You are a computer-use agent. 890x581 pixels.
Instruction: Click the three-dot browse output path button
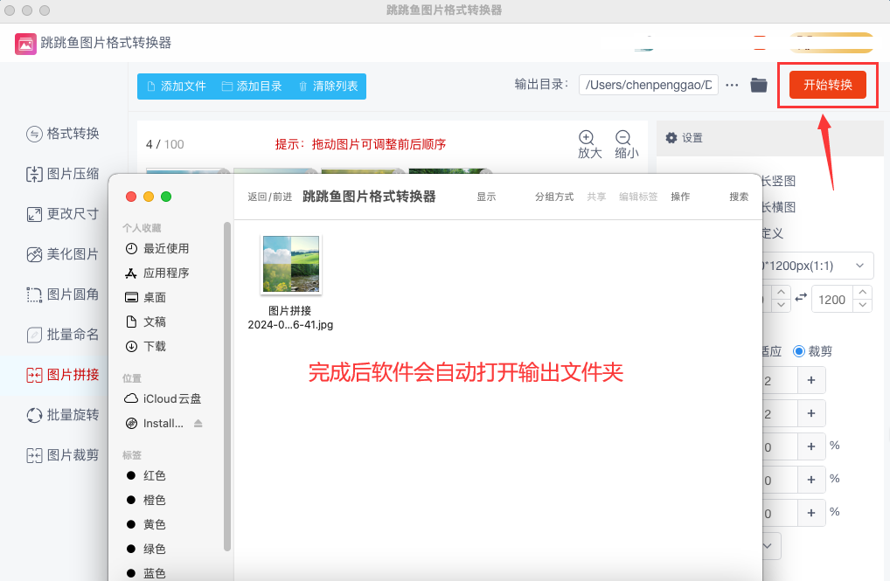click(733, 85)
